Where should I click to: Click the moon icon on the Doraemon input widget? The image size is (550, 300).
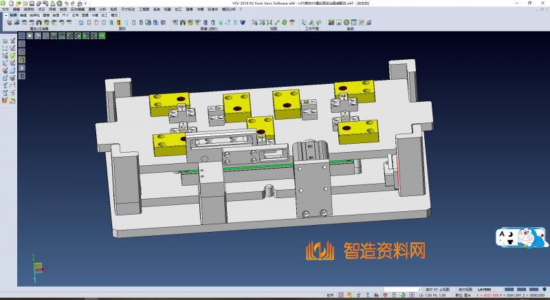[x=511, y=234]
